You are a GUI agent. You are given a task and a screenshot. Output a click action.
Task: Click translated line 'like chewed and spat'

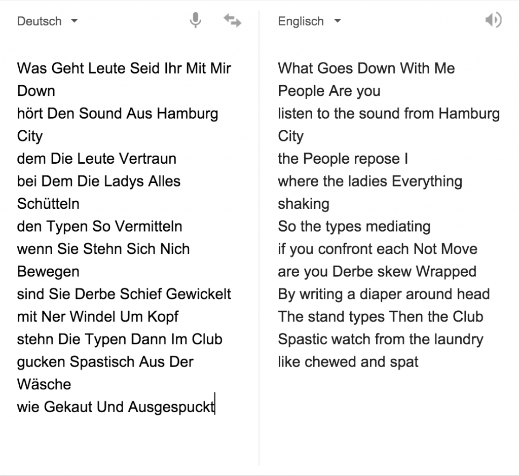tap(348, 362)
